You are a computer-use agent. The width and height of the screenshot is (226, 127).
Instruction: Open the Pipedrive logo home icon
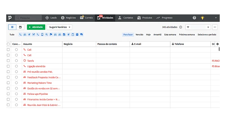pyautogui.click(x=10, y=18)
